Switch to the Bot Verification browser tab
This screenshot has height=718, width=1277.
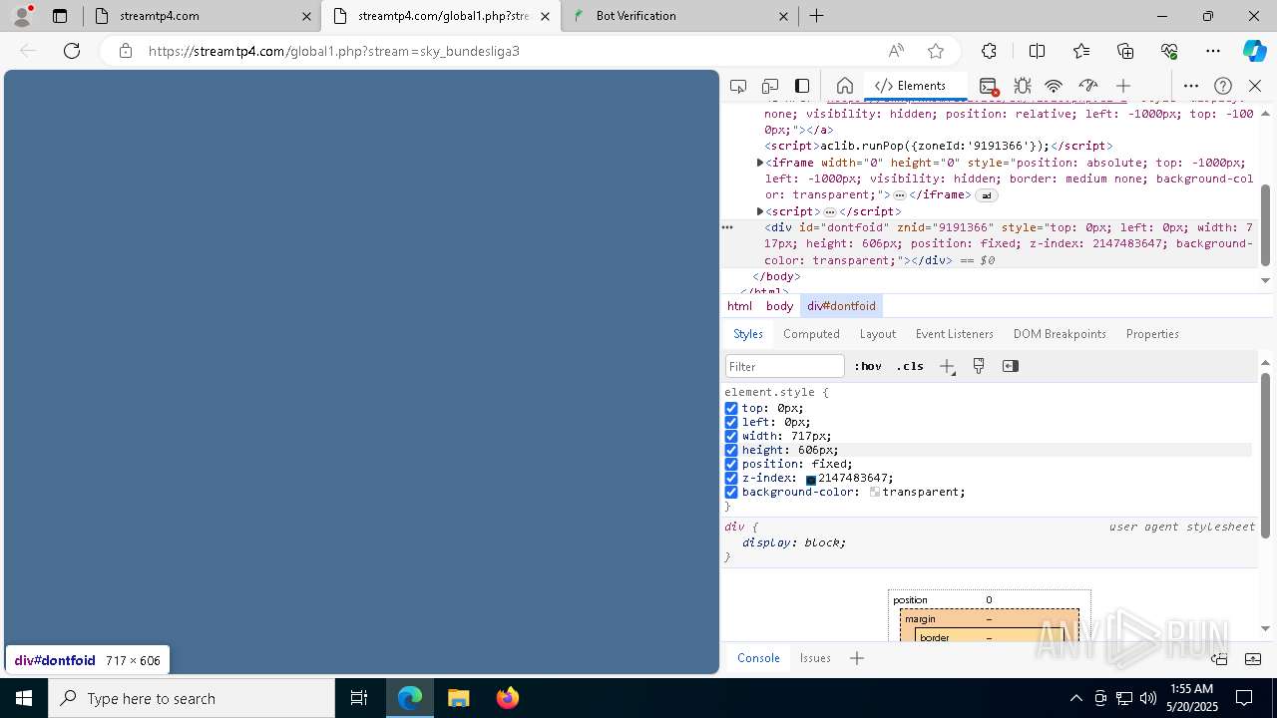pos(678,16)
